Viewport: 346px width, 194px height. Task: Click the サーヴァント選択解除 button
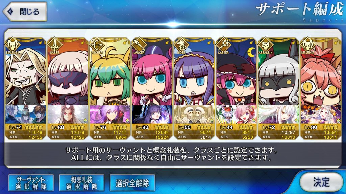pos(31,183)
